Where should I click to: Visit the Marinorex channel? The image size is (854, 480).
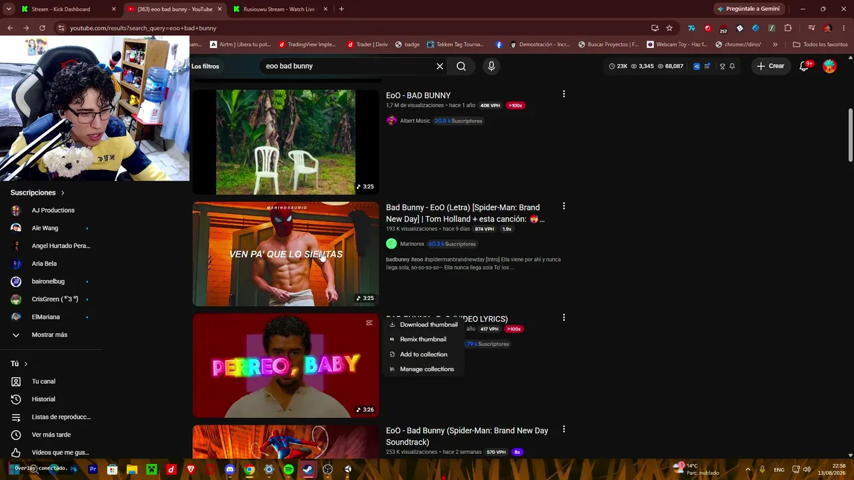coord(412,244)
